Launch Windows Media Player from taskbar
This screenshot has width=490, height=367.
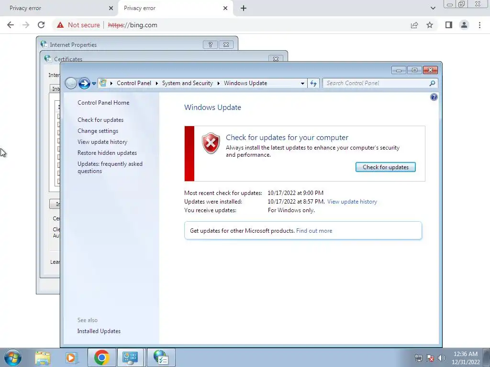click(72, 357)
